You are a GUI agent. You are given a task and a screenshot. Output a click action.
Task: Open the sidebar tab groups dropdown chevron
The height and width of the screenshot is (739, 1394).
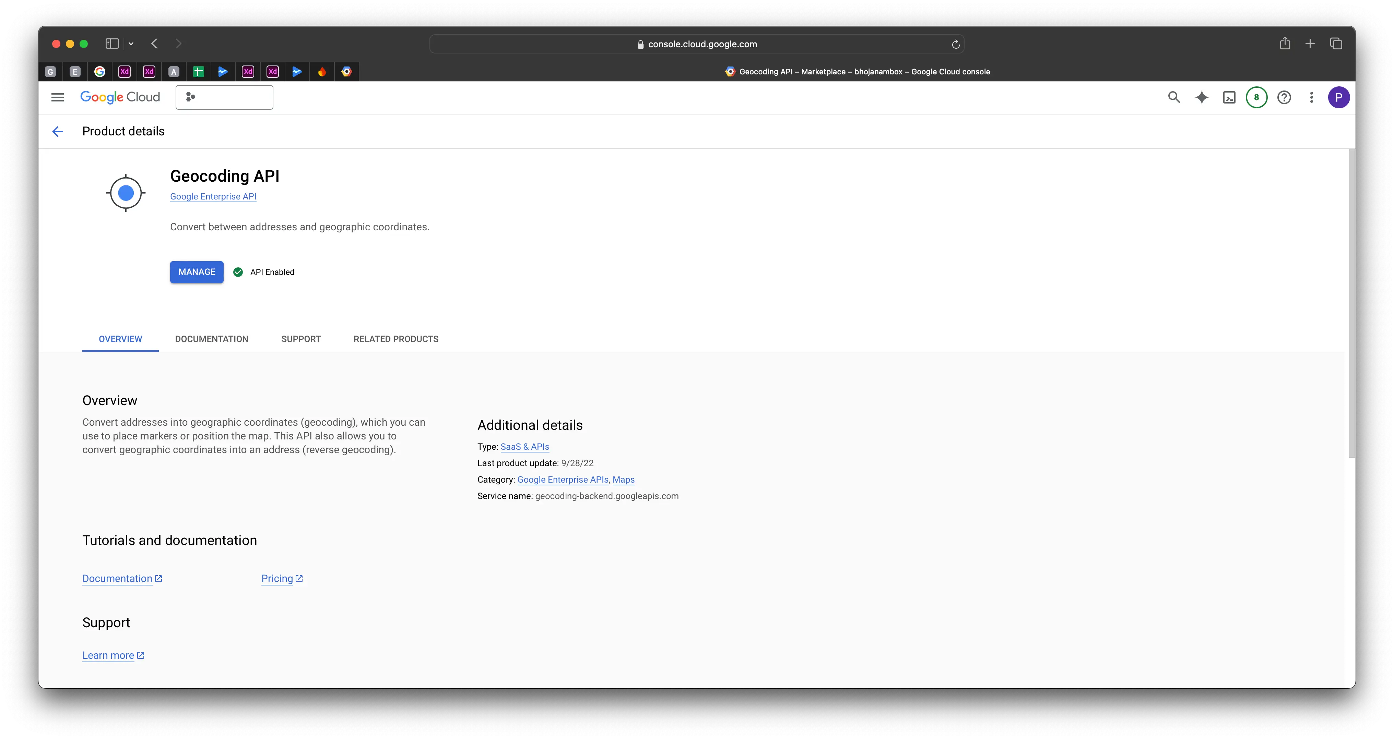pos(131,43)
